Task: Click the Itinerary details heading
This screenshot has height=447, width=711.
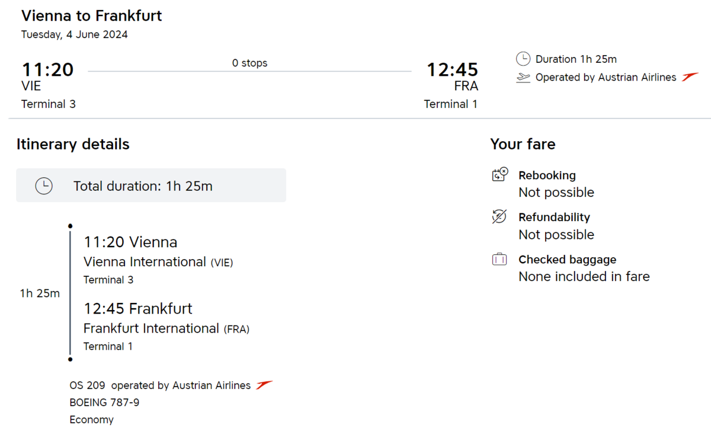Action: click(73, 144)
